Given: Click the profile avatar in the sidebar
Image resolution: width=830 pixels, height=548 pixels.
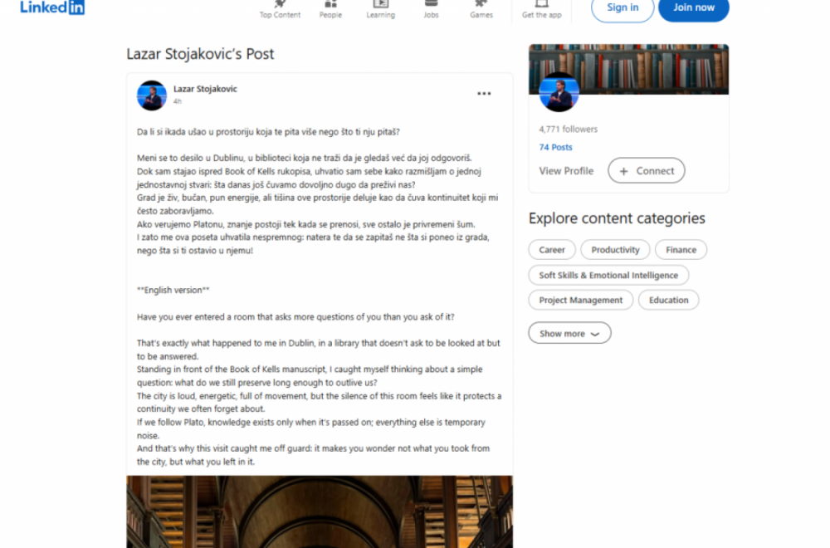Looking at the screenshot, I should click(x=559, y=93).
